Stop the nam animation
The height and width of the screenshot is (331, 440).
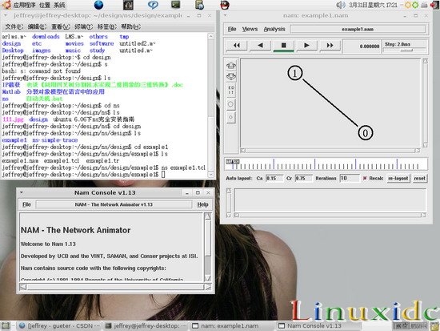(x=283, y=46)
